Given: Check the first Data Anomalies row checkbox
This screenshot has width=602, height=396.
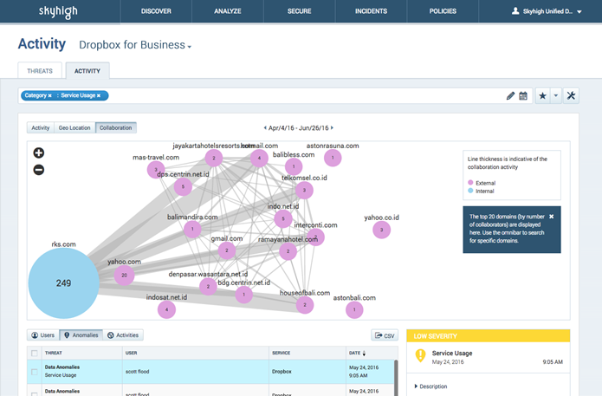Looking at the screenshot, I should click(x=35, y=371).
